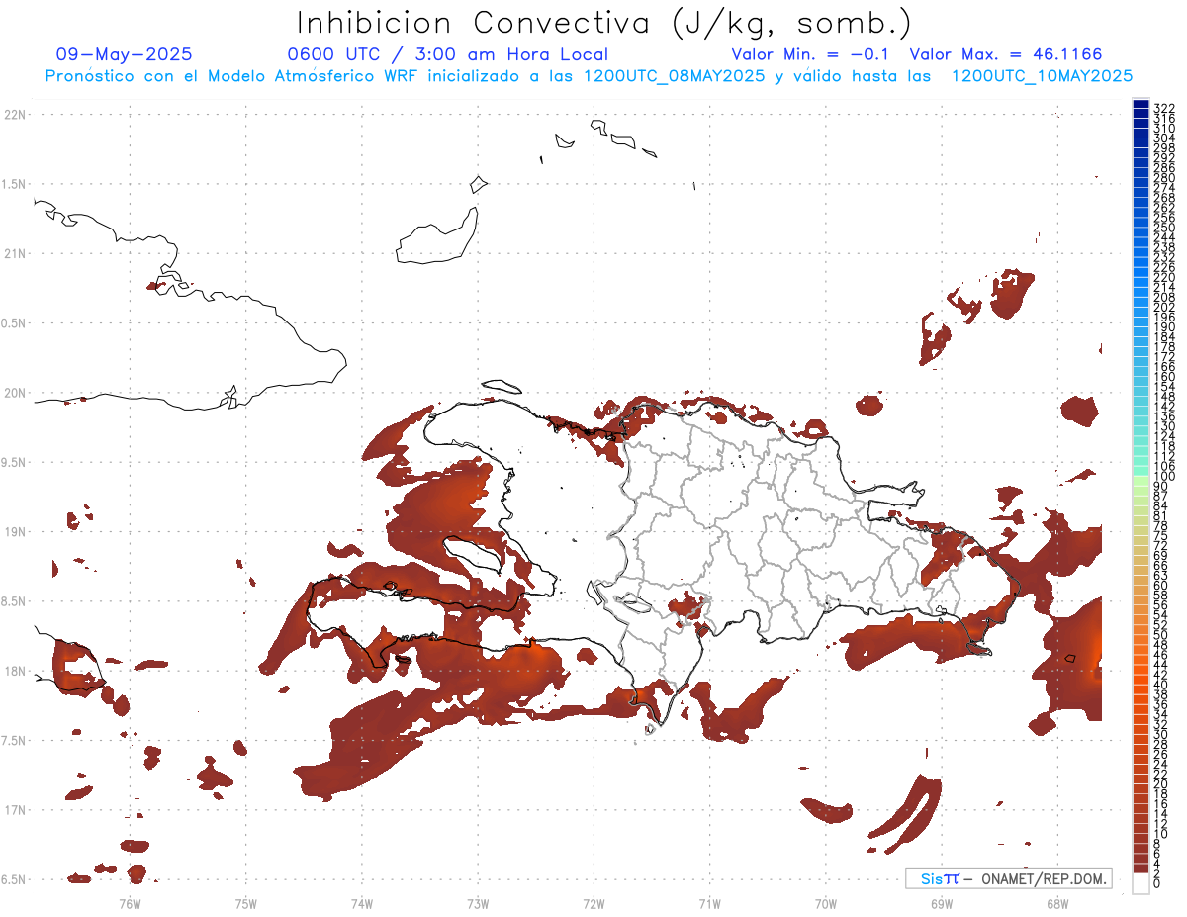Viewport: 1187px width, 917px height.
Task: Click '0600 UTC / 3:00 am Hora Local'
Action: 448,55
